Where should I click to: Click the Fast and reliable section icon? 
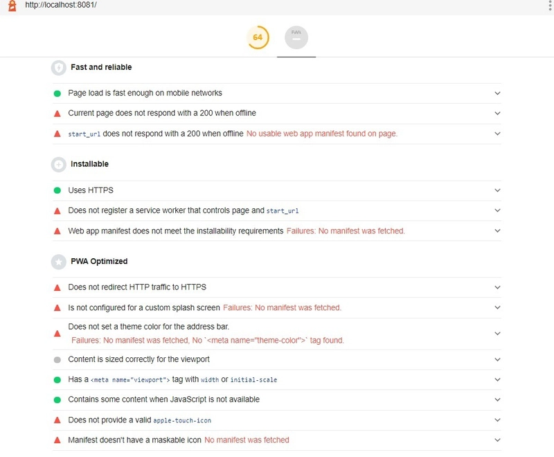(x=58, y=67)
